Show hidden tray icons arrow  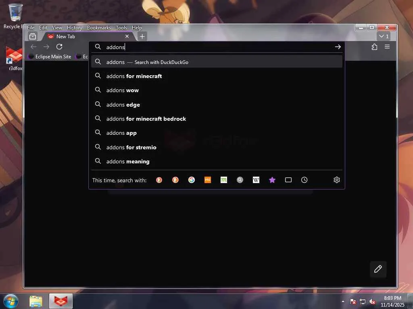click(343, 301)
